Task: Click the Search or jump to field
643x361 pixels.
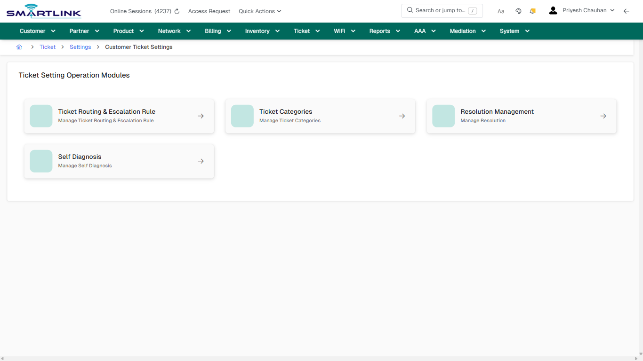Action: point(442,10)
